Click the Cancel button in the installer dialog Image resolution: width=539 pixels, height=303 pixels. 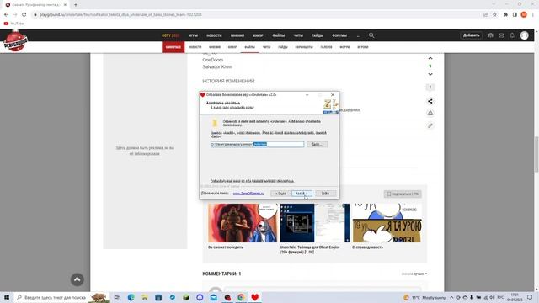[x=326, y=194]
